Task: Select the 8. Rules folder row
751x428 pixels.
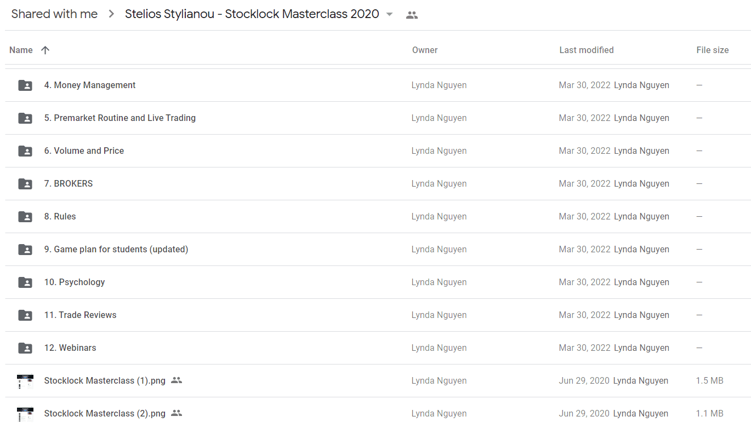Action: coord(378,217)
